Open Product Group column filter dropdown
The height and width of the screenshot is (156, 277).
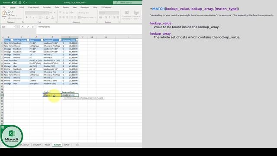(x=28, y=40)
